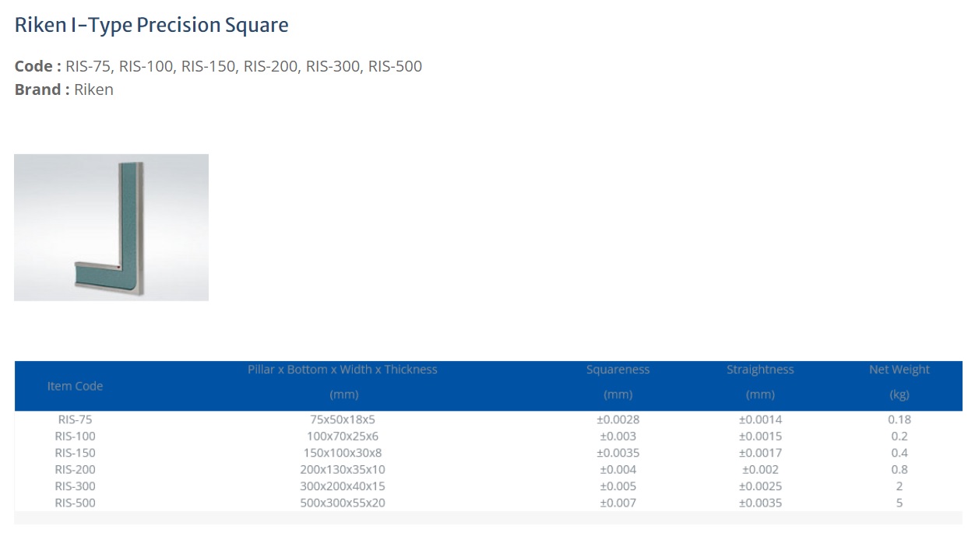Click the net weight in the RIS-500 row
968x547 pixels.
click(x=899, y=503)
